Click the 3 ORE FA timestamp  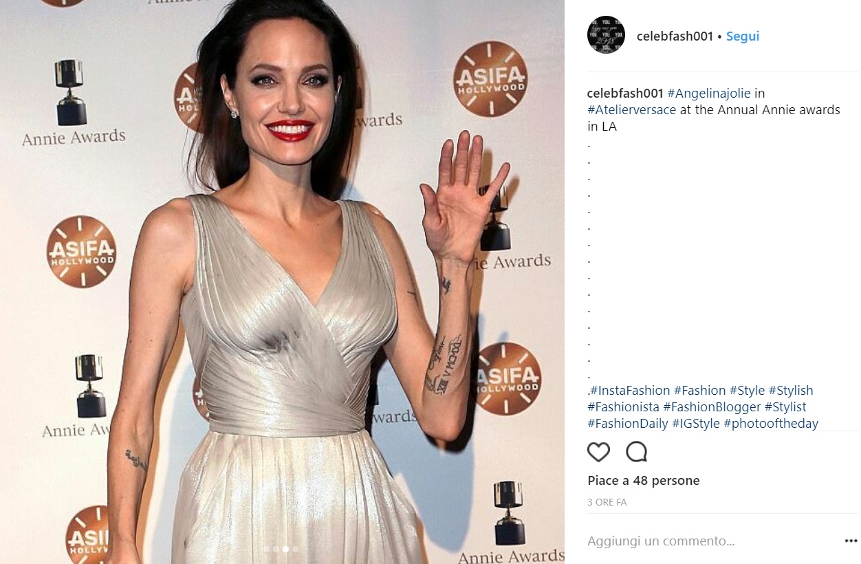(607, 503)
